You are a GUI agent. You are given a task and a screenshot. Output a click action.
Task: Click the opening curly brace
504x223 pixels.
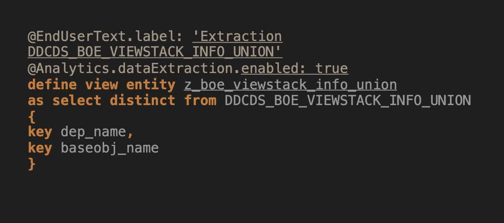(32, 117)
